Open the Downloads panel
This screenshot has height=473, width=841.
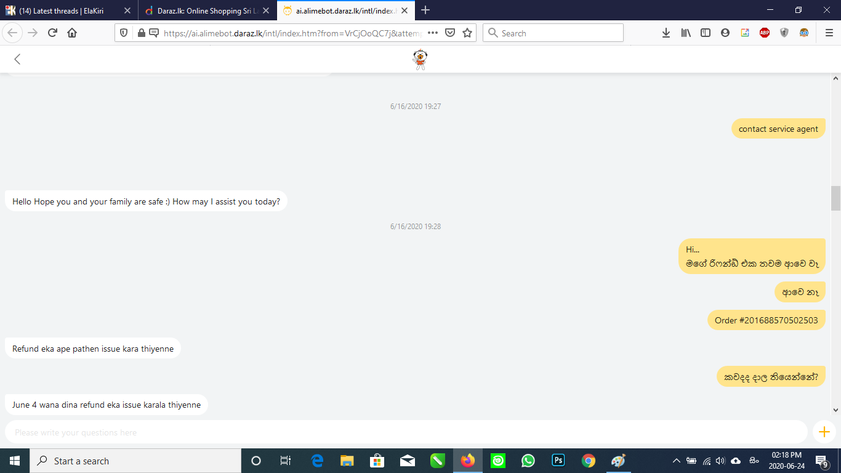(666, 33)
